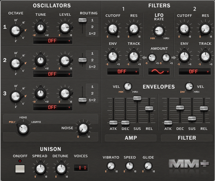Click the Amp envelope ATK slider
The height and width of the screenshot is (181, 215).
coord(113,123)
